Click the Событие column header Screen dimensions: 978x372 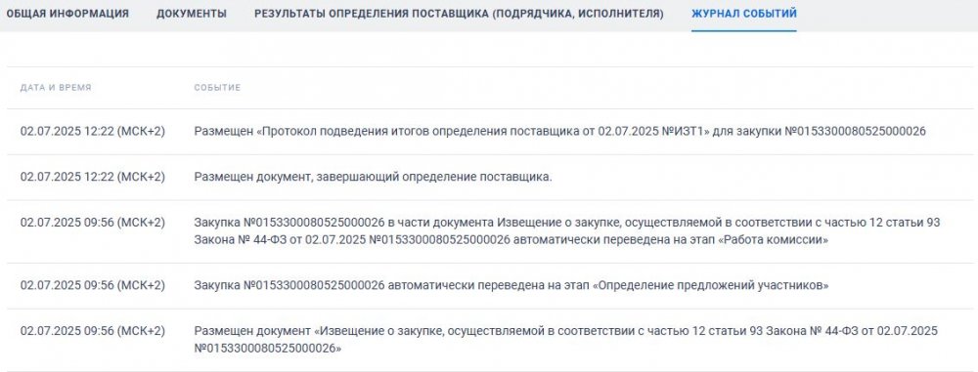[x=217, y=88]
